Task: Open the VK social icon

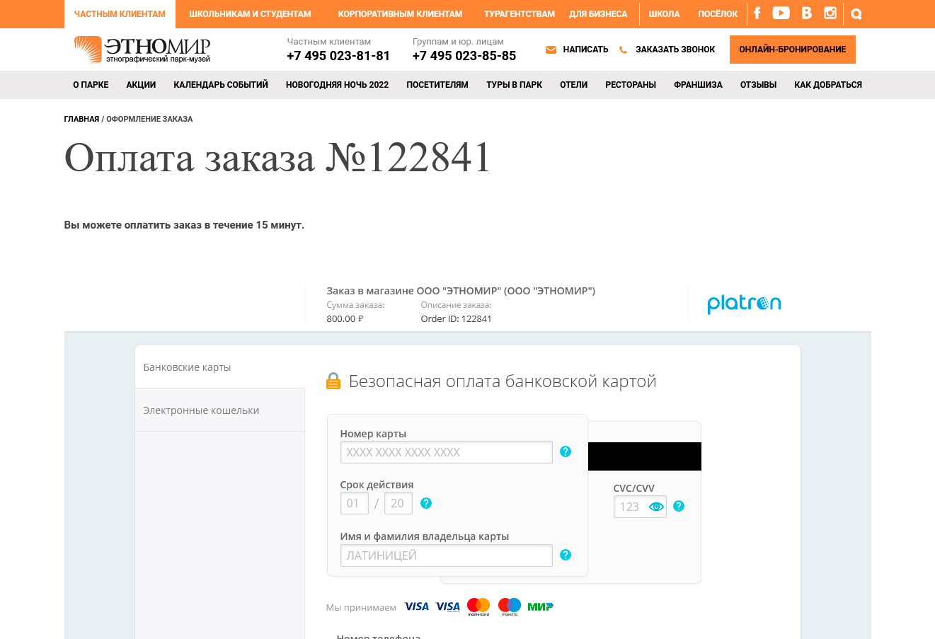Action: click(x=806, y=13)
